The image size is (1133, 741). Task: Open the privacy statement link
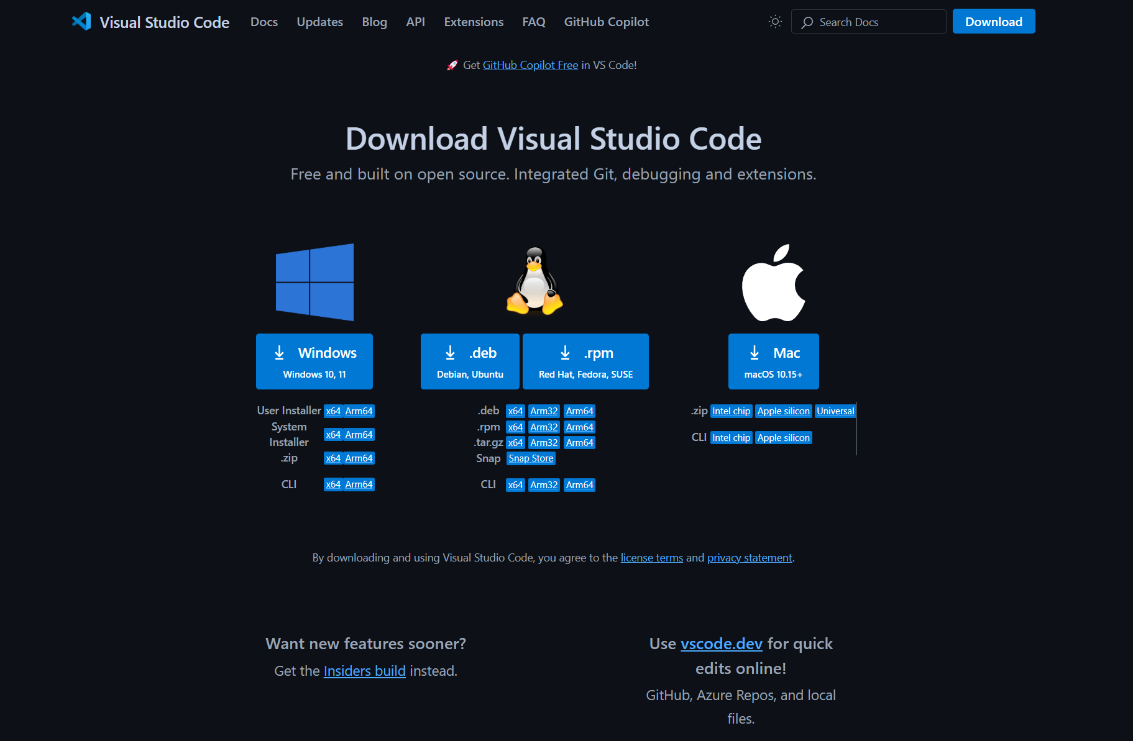[750, 558]
